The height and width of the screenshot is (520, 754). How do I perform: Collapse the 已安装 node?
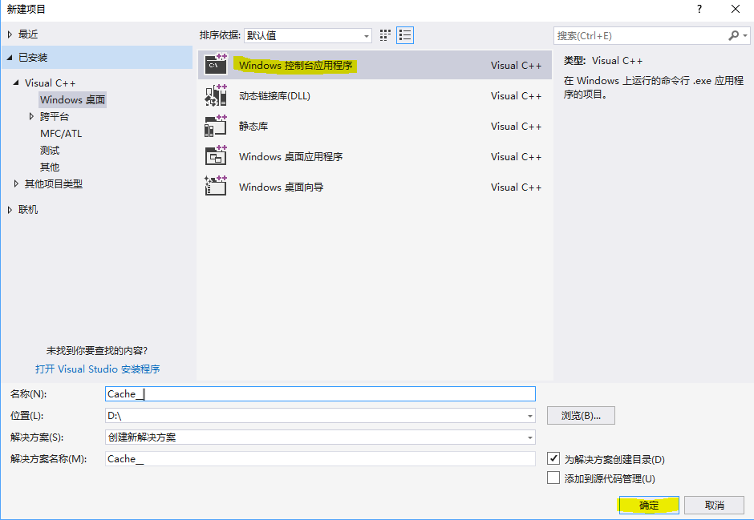(x=10, y=58)
